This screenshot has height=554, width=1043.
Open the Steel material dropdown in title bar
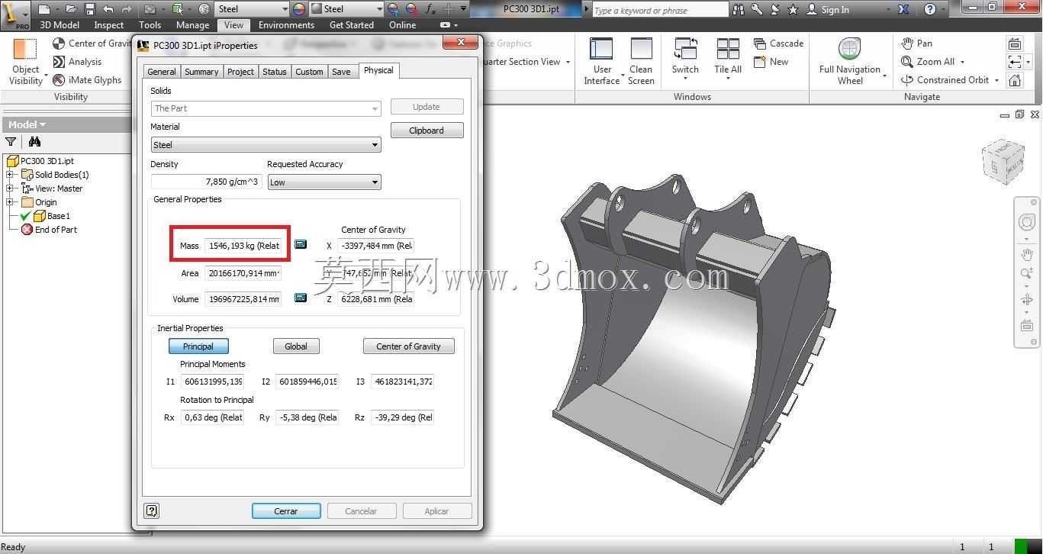[253, 9]
